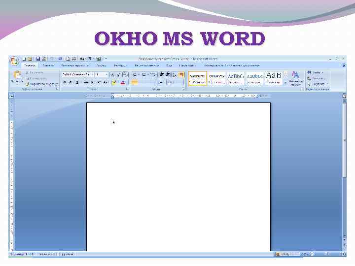Click Replace (Заменить) in Editing group
355x266 pixels.
pos(316,78)
